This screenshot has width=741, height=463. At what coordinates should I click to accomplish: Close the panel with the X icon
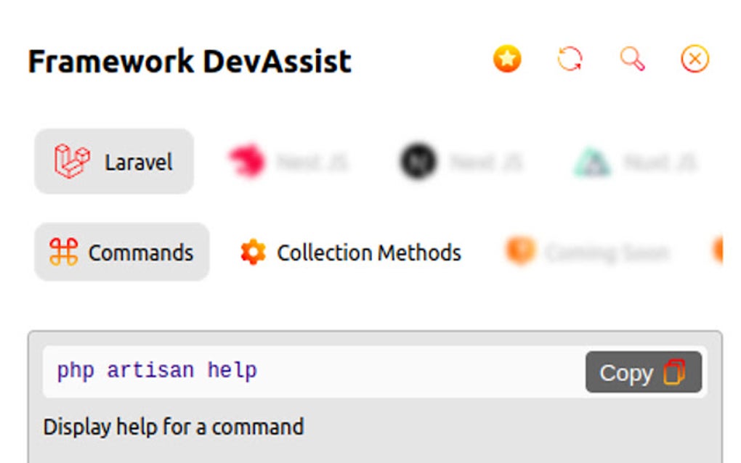694,59
